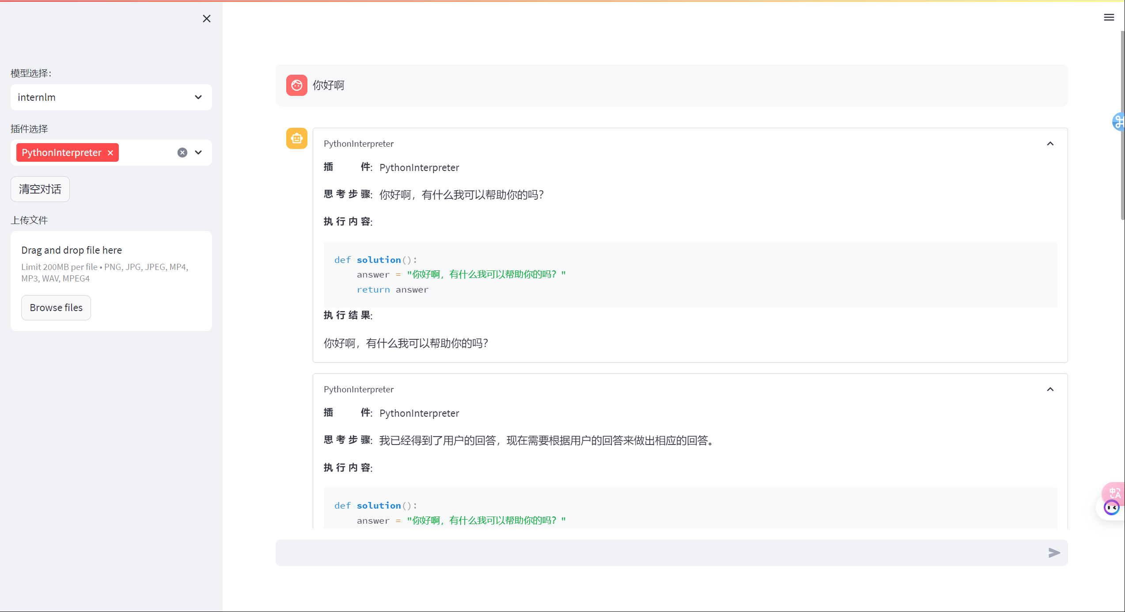The height and width of the screenshot is (612, 1125).
Task: Click the translate floating widget icon
Action: [1115, 492]
